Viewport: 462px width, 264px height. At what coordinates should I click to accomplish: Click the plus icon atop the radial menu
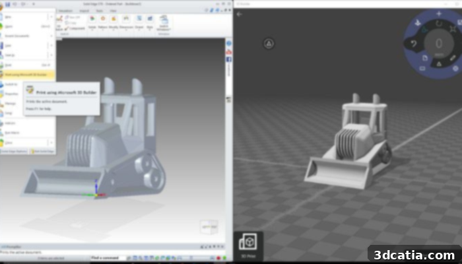point(439,14)
